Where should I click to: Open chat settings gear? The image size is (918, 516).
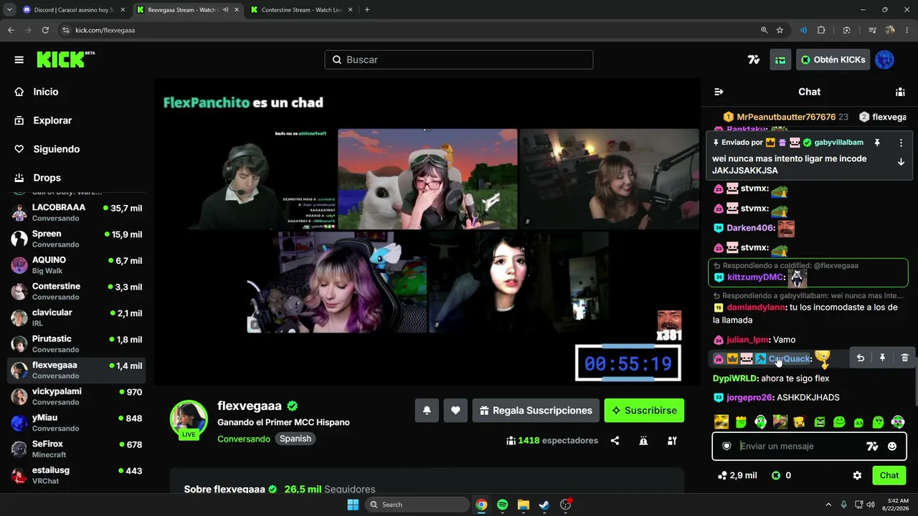click(857, 475)
